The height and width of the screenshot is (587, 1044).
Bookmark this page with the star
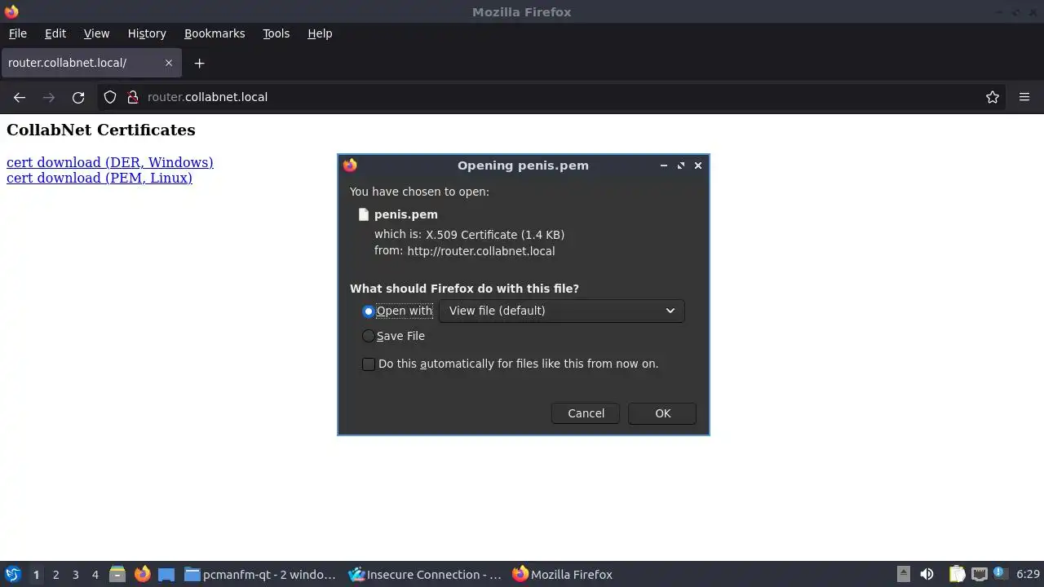pos(993,97)
